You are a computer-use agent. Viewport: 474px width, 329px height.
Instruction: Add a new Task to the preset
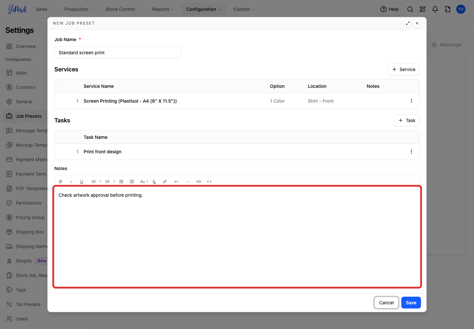[x=407, y=120]
